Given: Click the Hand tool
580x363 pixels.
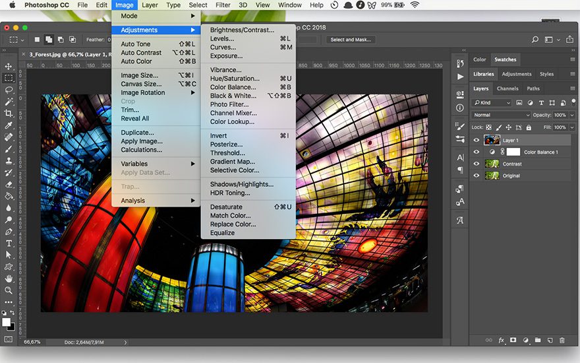Looking at the screenshot, I should click(9, 279).
